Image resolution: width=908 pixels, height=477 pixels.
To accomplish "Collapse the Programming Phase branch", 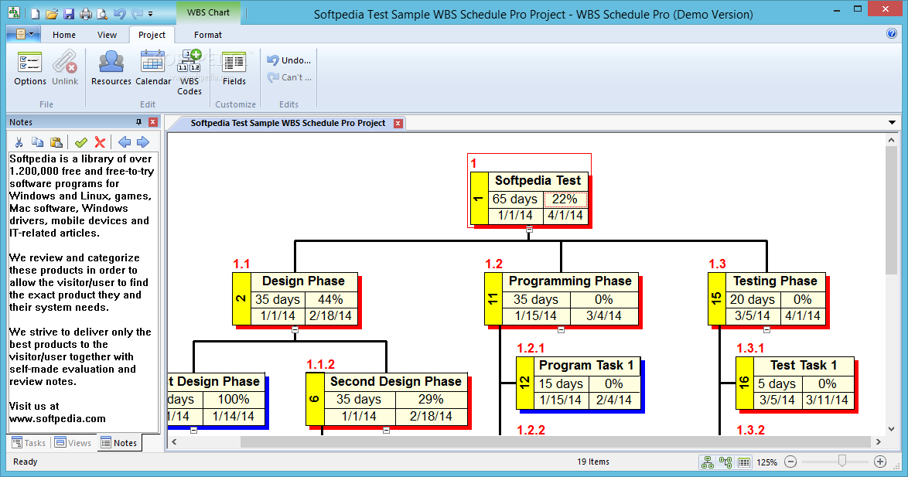I will click(561, 330).
